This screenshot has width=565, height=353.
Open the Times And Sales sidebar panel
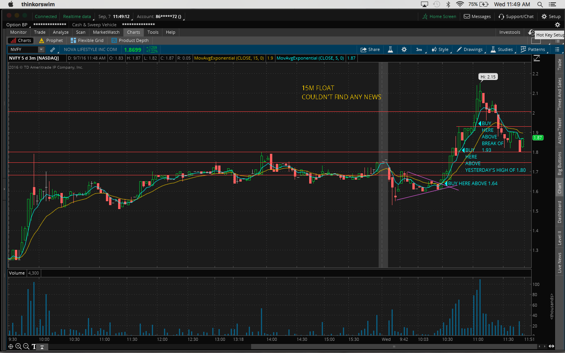[560, 94]
